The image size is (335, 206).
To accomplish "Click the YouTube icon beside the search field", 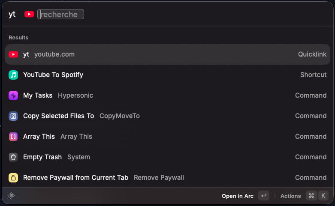I will click(x=29, y=14).
